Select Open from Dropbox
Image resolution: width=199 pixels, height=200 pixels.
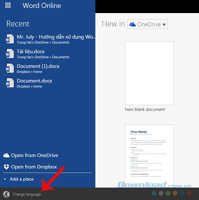click(x=34, y=167)
